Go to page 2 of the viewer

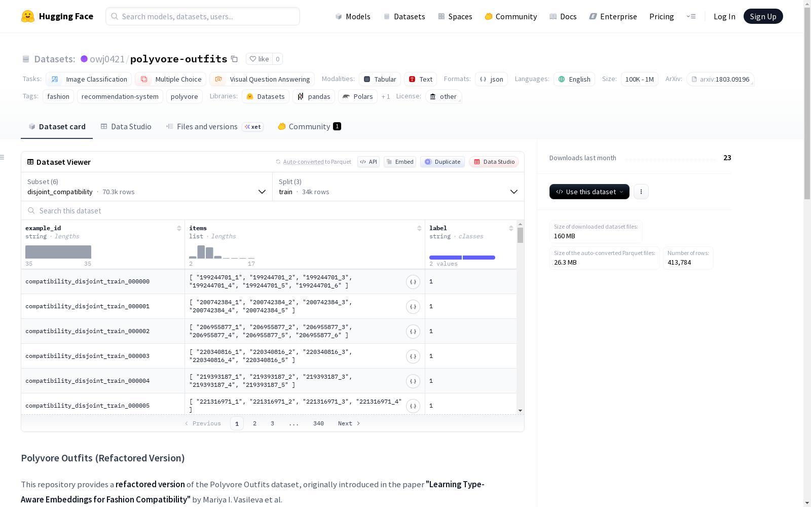[254, 423]
